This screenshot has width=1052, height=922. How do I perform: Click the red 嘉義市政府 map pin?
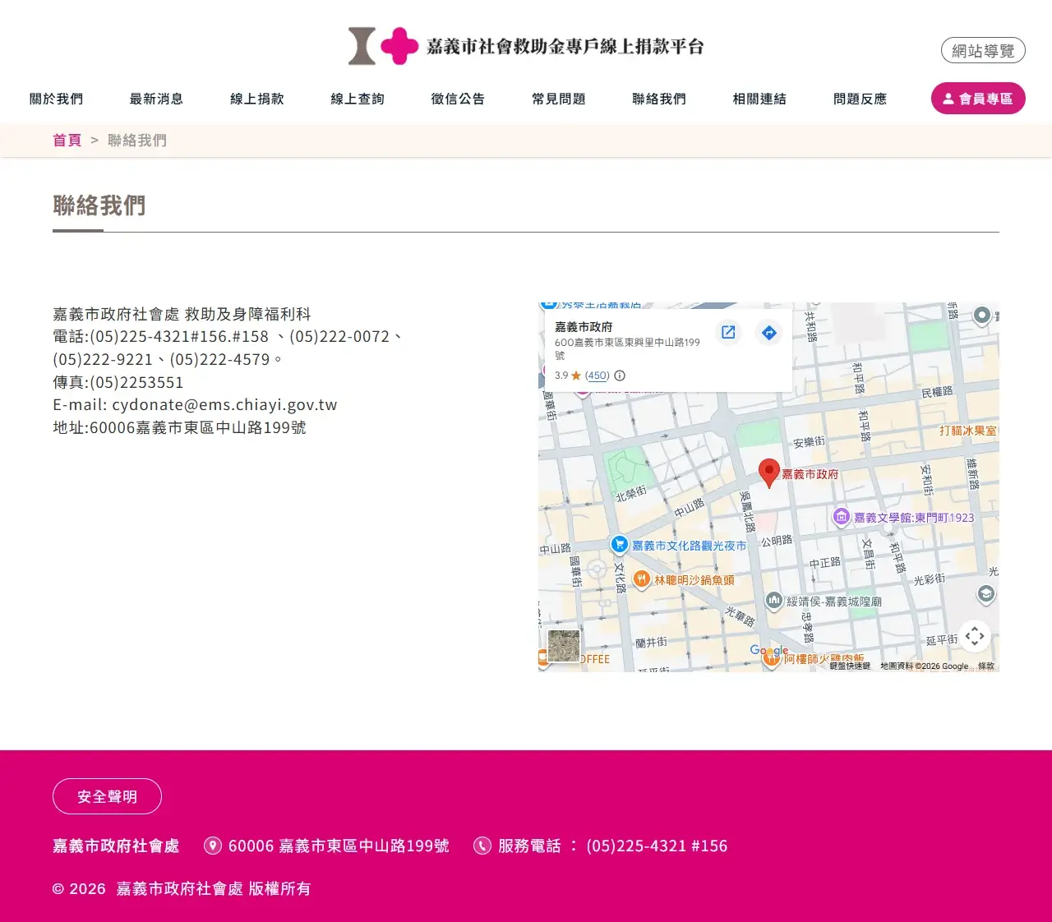click(768, 473)
